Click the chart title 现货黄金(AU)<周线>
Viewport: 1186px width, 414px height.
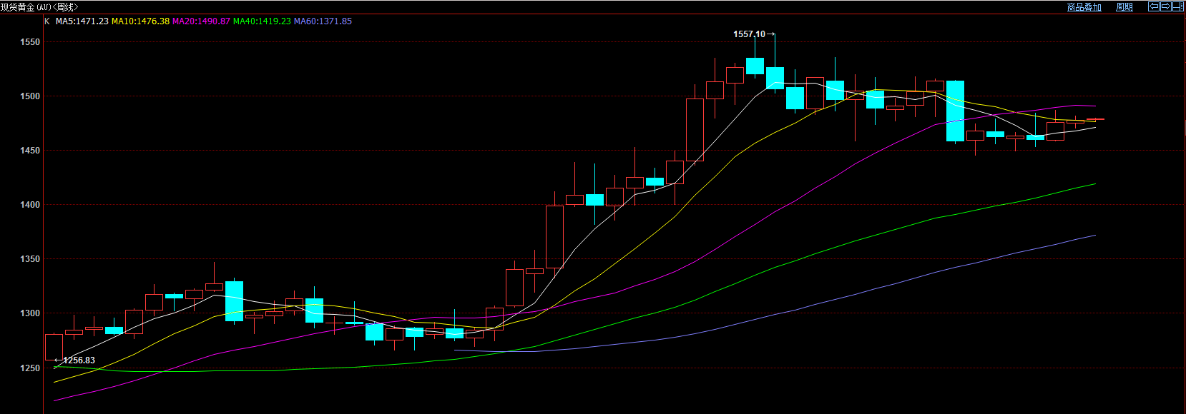coord(39,7)
